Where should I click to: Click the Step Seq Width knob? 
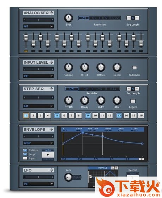tap(101, 100)
